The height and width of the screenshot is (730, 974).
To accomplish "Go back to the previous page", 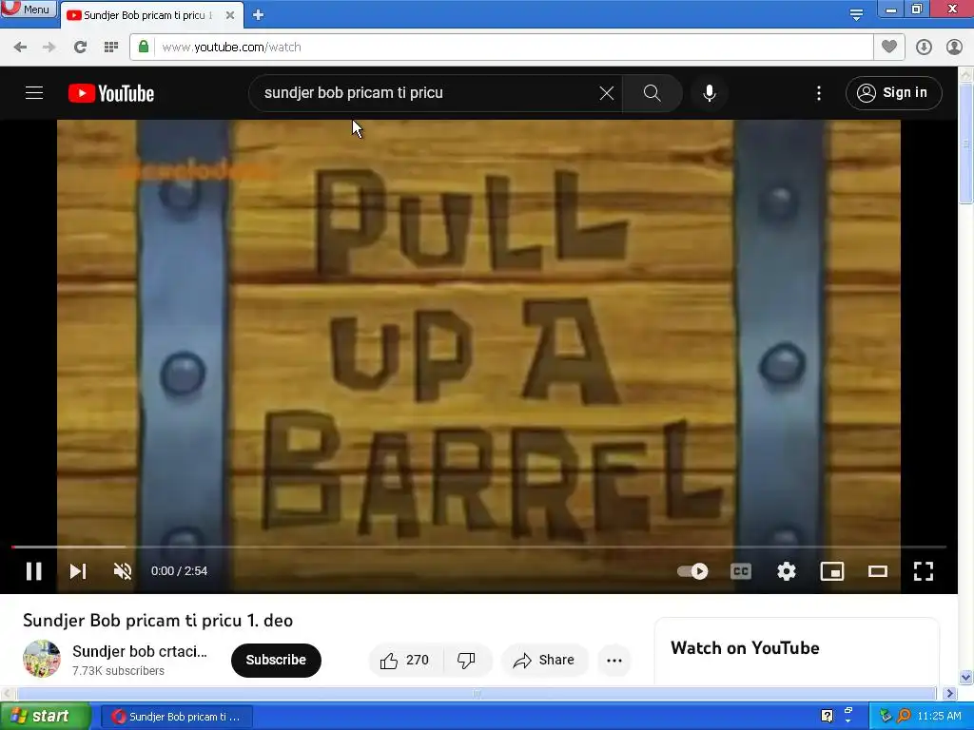I will [x=20, y=48].
